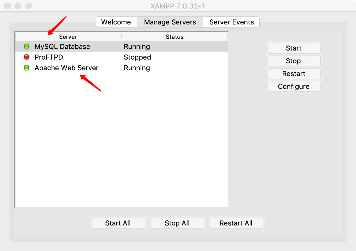Click the green status icon for Apache Web Server
Image resolution: width=356 pixels, height=251 pixels.
pos(27,68)
